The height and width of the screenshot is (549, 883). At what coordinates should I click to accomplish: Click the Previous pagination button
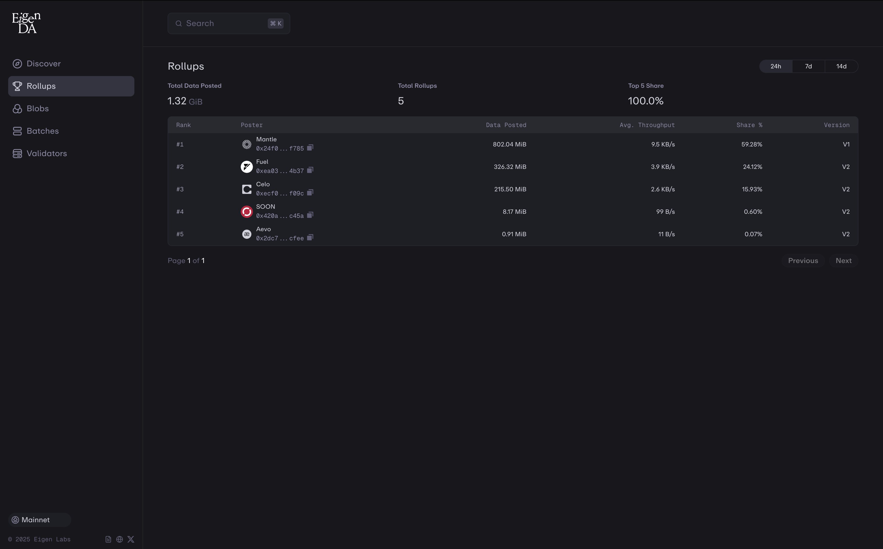click(x=803, y=260)
